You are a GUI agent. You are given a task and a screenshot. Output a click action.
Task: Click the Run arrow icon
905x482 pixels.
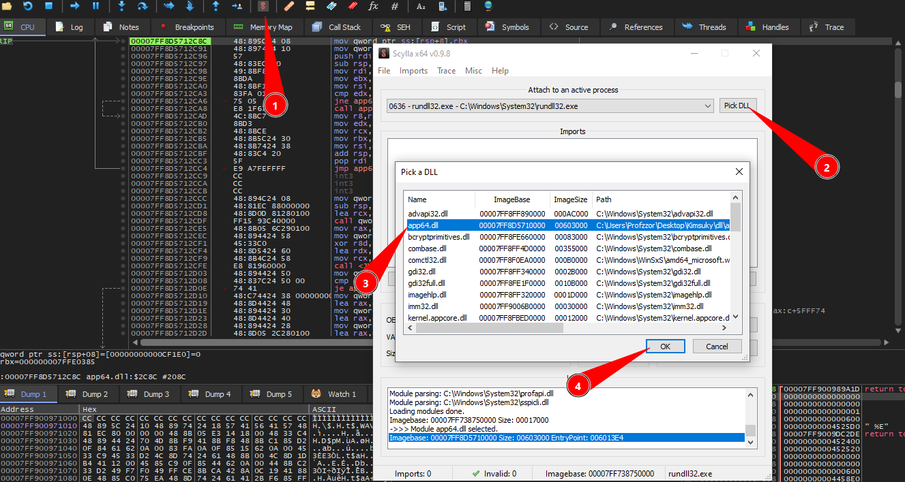(74, 6)
